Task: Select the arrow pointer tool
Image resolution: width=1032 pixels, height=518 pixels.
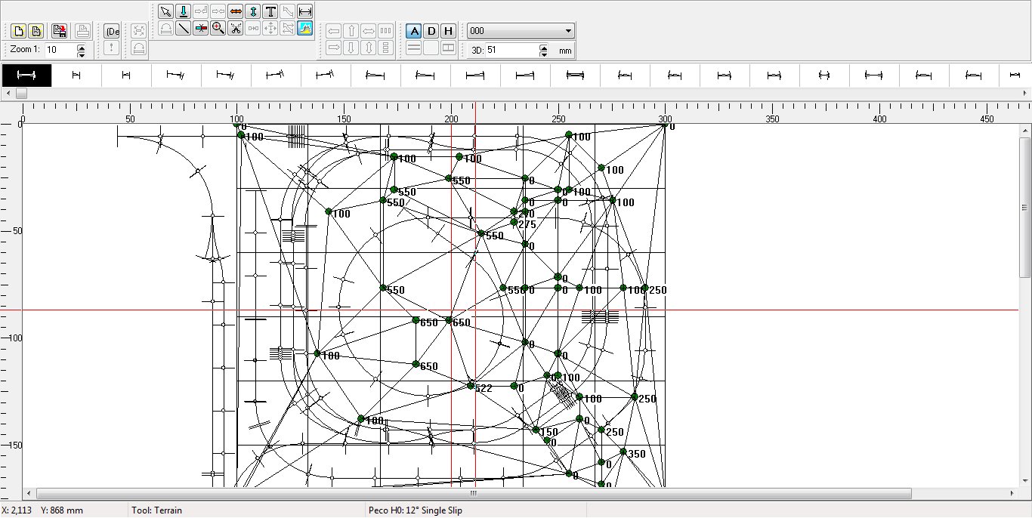Action: tap(165, 11)
